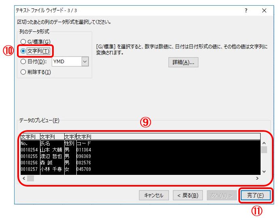Click the preview scroll down arrow
280x218 pixels.
pyautogui.click(x=264, y=172)
